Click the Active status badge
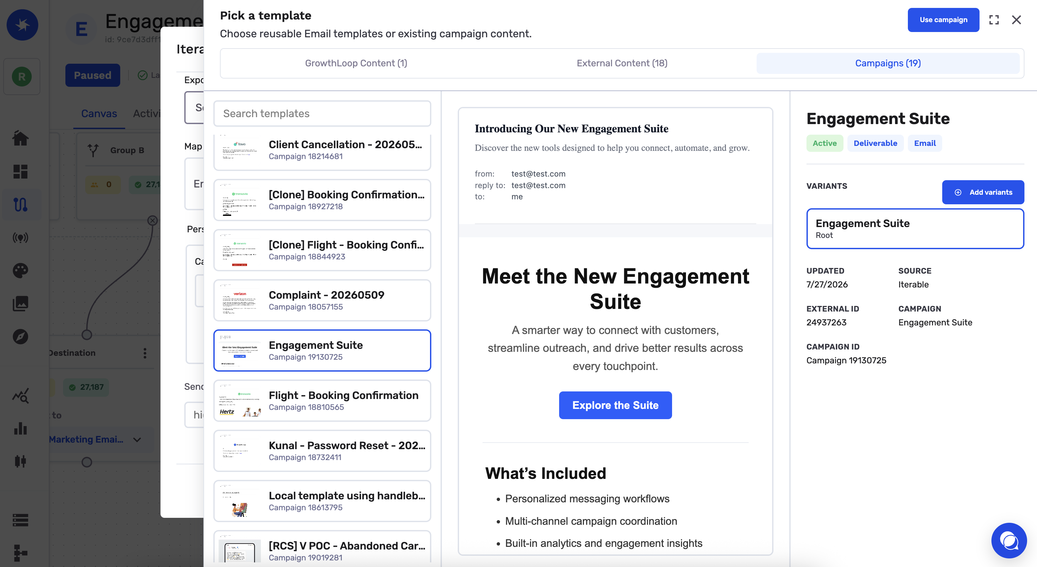Viewport: 1037px width, 567px height. point(824,143)
